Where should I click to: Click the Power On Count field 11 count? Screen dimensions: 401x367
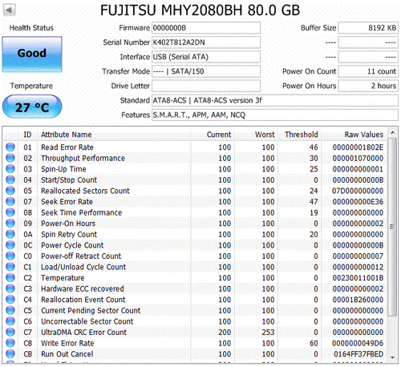pyautogui.click(x=368, y=71)
